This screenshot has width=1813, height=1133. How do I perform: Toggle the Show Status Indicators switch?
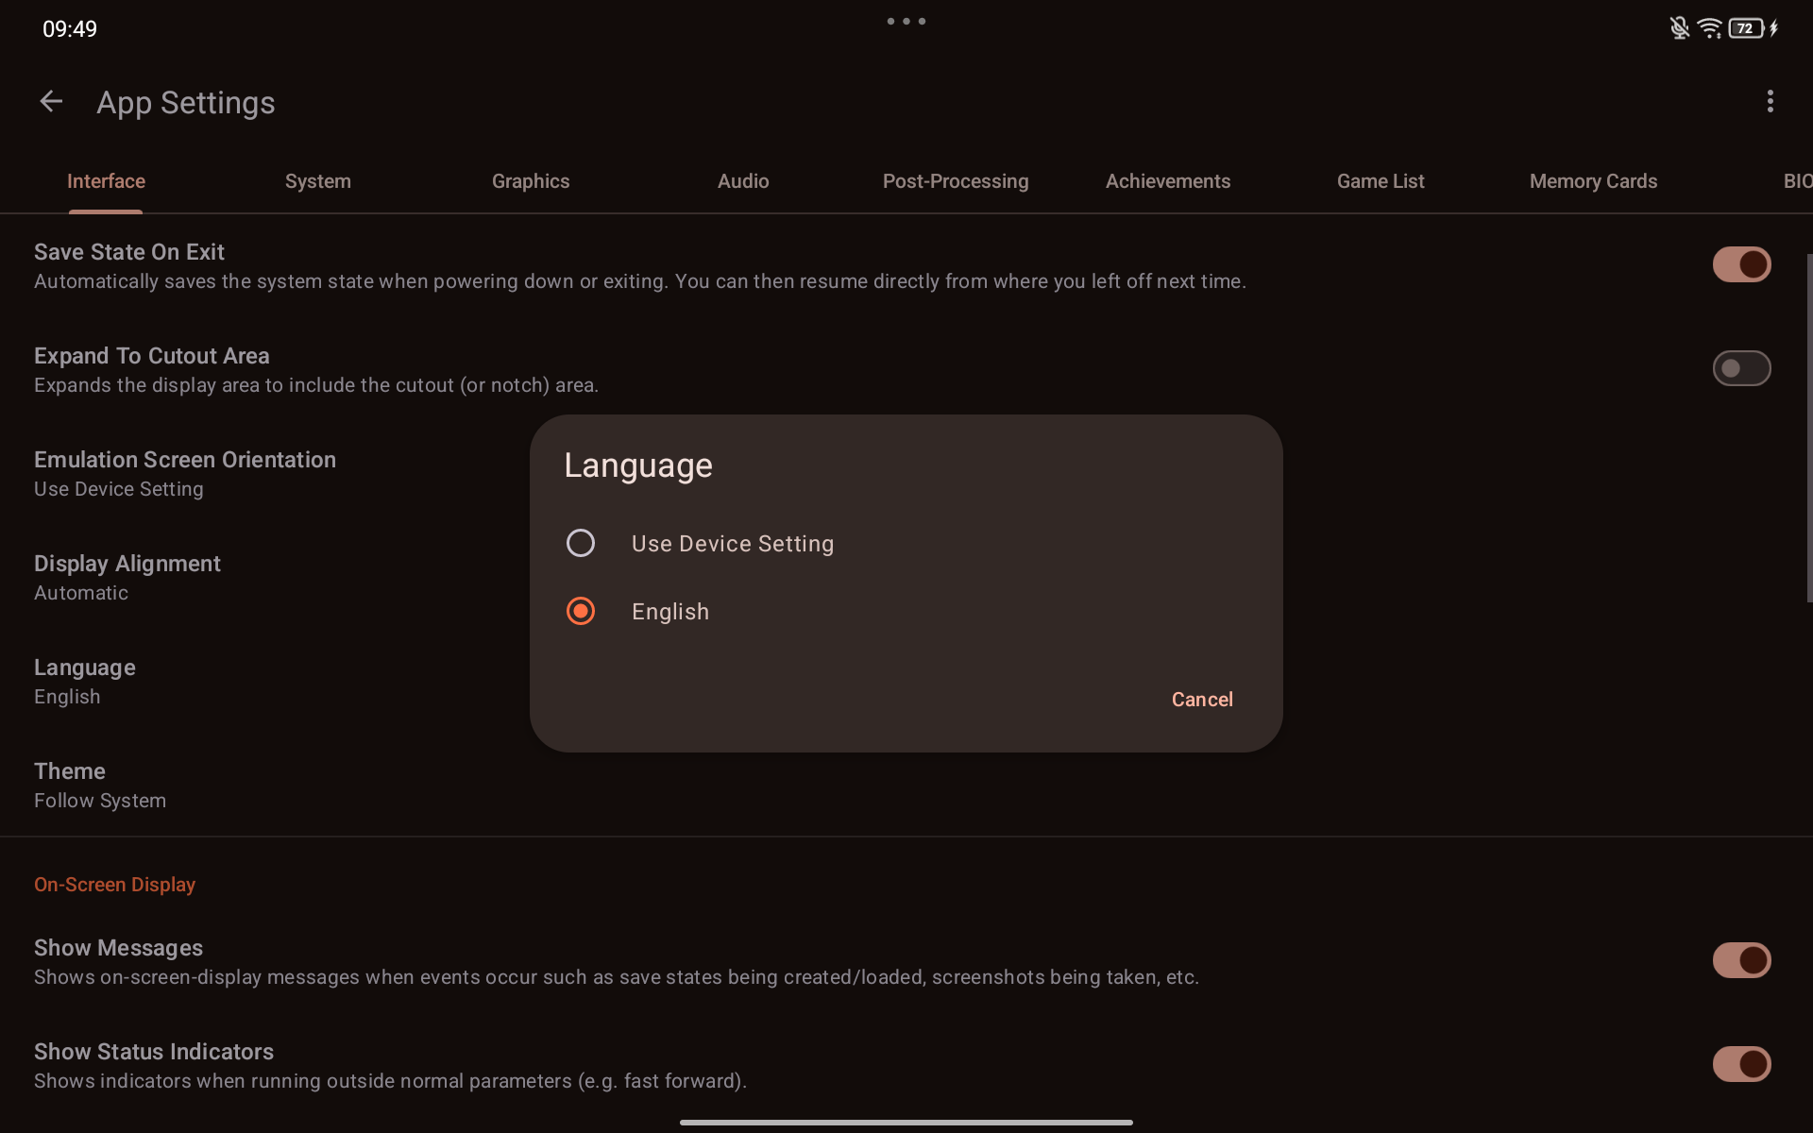(x=1741, y=1064)
